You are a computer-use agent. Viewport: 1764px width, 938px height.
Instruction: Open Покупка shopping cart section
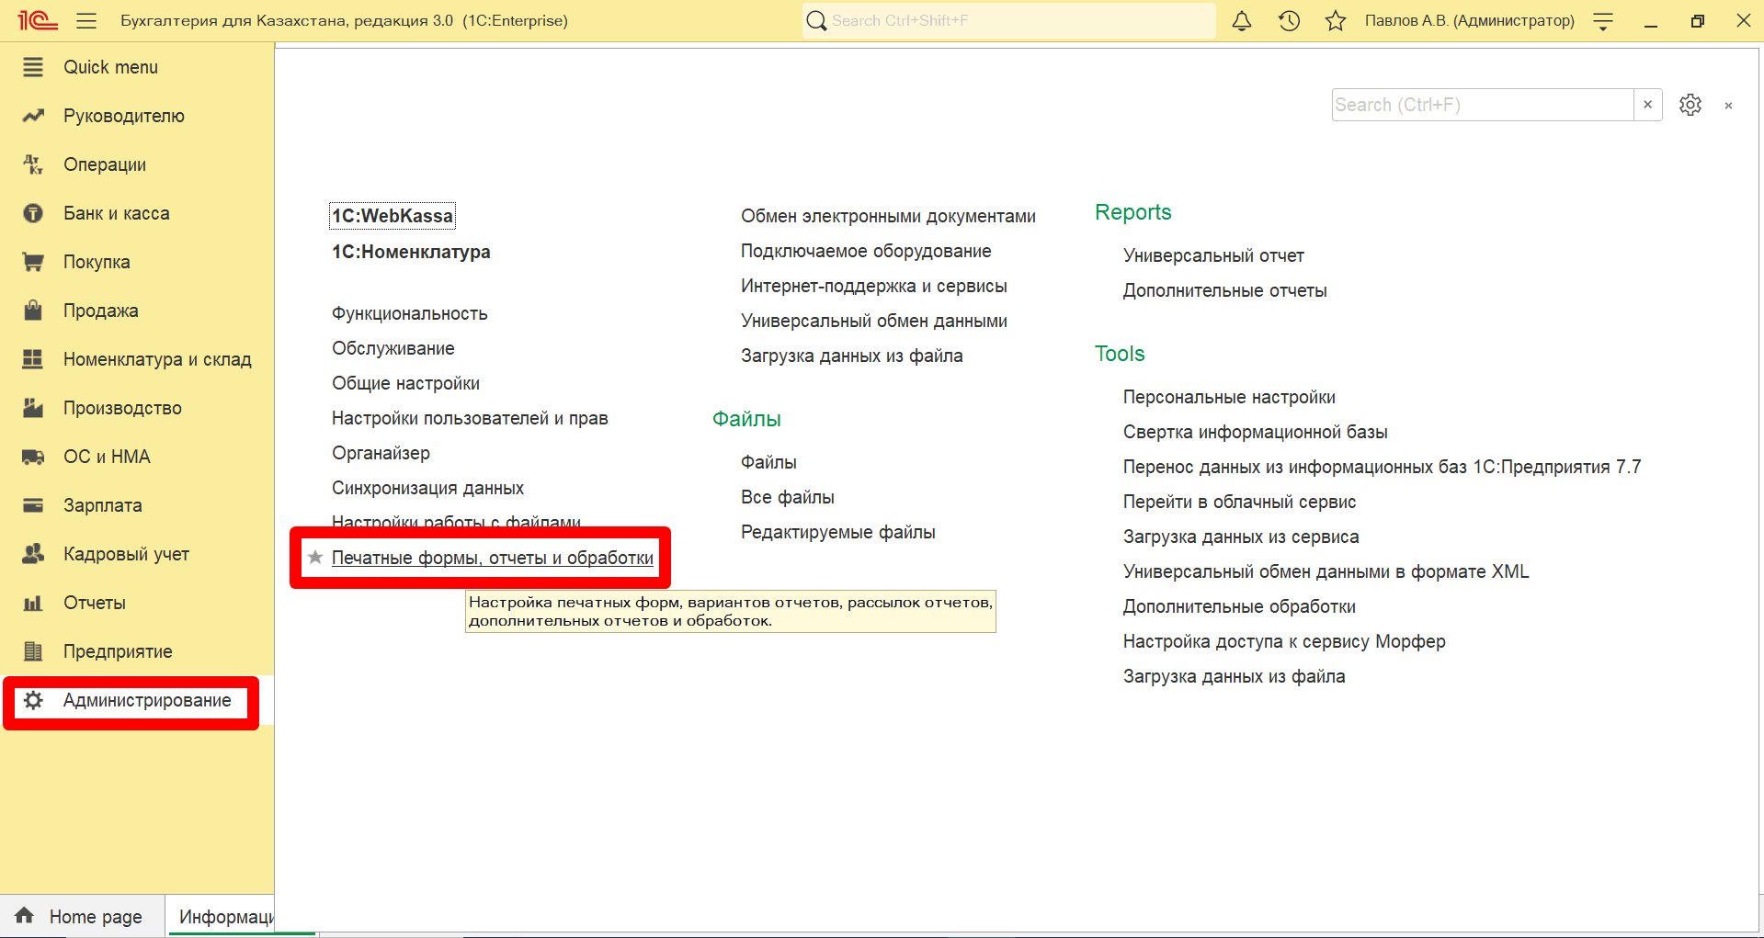tap(33, 262)
